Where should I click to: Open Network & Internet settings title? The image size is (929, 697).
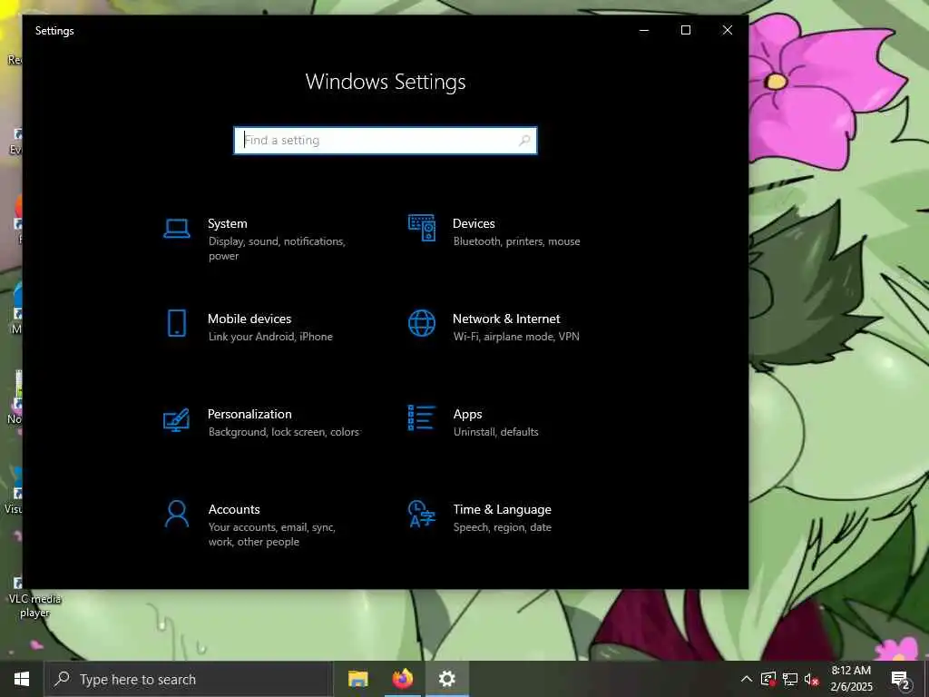tap(506, 319)
